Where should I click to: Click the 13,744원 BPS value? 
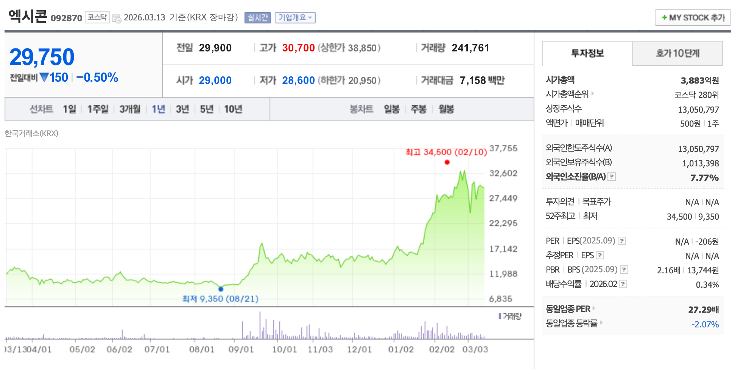coord(703,270)
